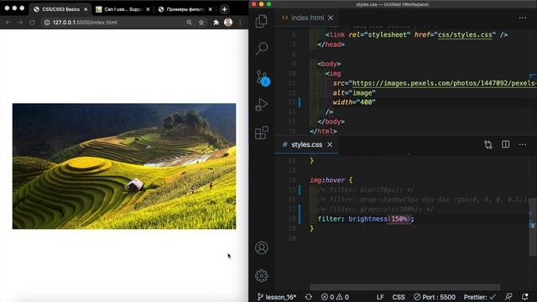Click the width="400" attribute line
Screen dimensions: 537x302
pos(354,102)
